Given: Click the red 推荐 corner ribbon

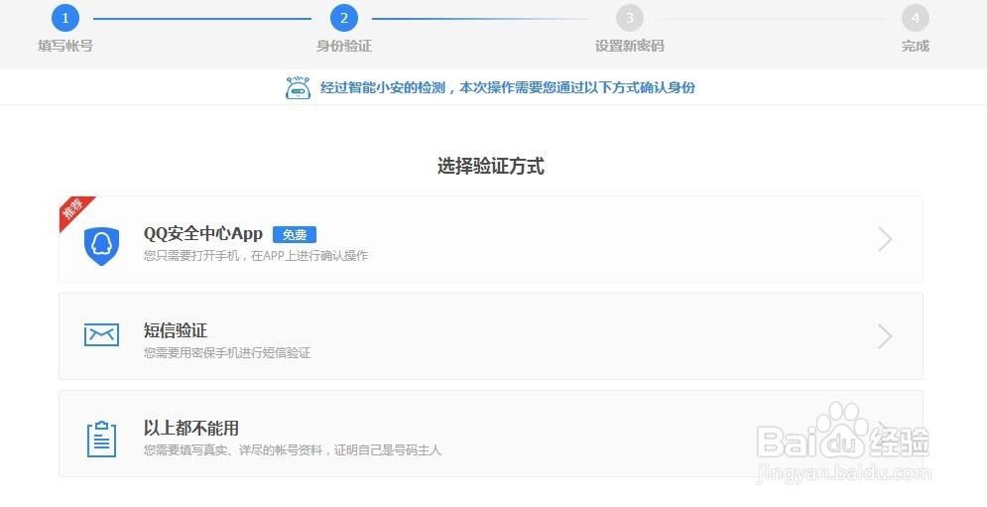Looking at the screenshot, I should point(73,209).
